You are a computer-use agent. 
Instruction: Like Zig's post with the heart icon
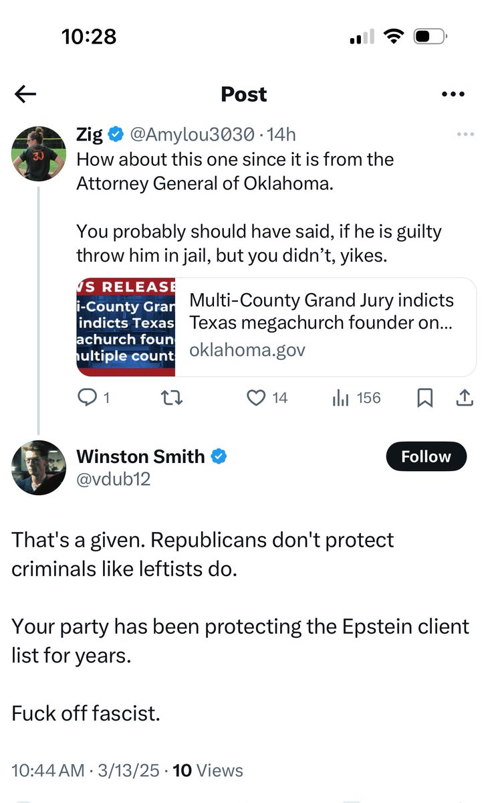point(256,398)
